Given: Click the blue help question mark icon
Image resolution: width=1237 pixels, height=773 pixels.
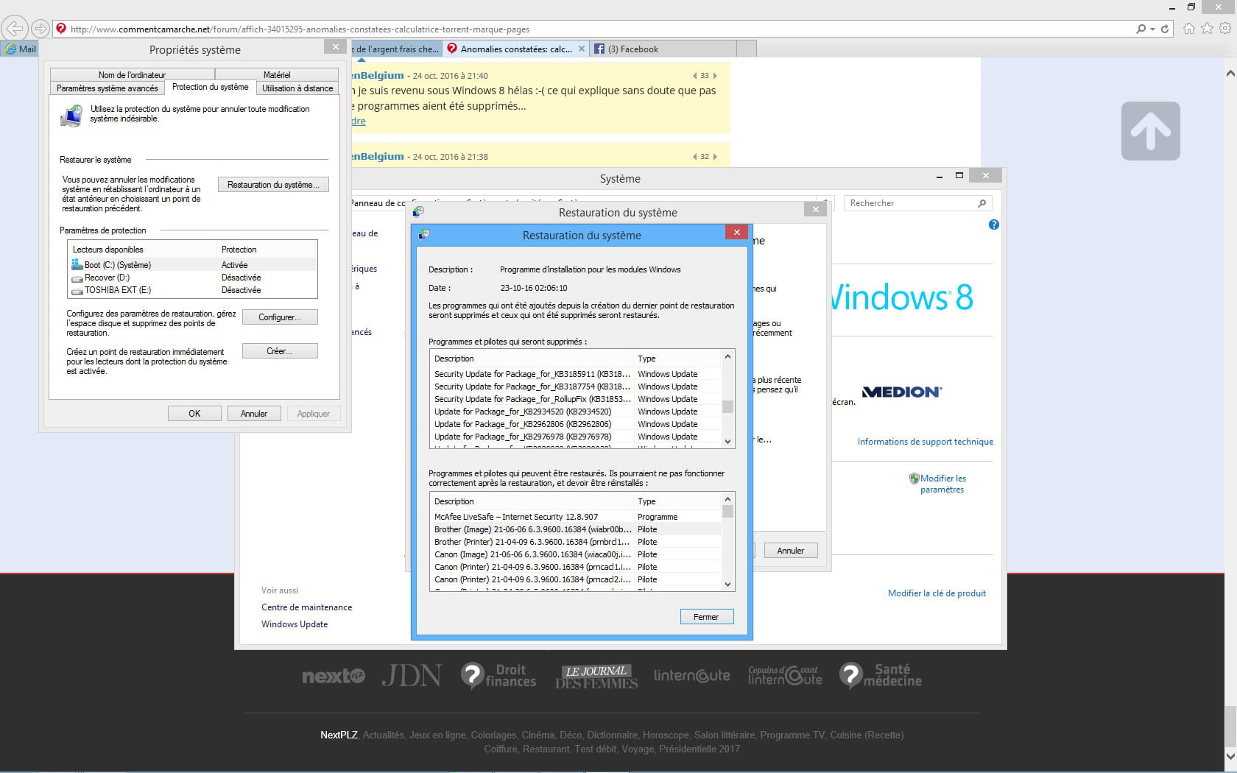Looking at the screenshot, I should pos(994,225).
